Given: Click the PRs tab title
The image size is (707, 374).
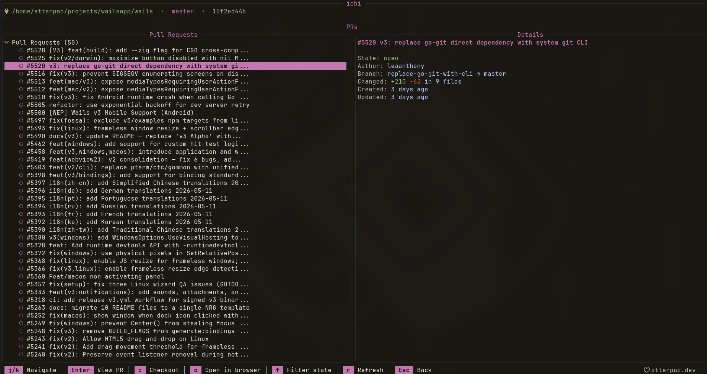Looking at the screenshot, I should [352, 27].
